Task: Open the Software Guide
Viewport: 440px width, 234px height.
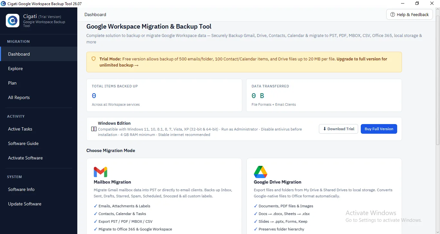Action: 39,143
